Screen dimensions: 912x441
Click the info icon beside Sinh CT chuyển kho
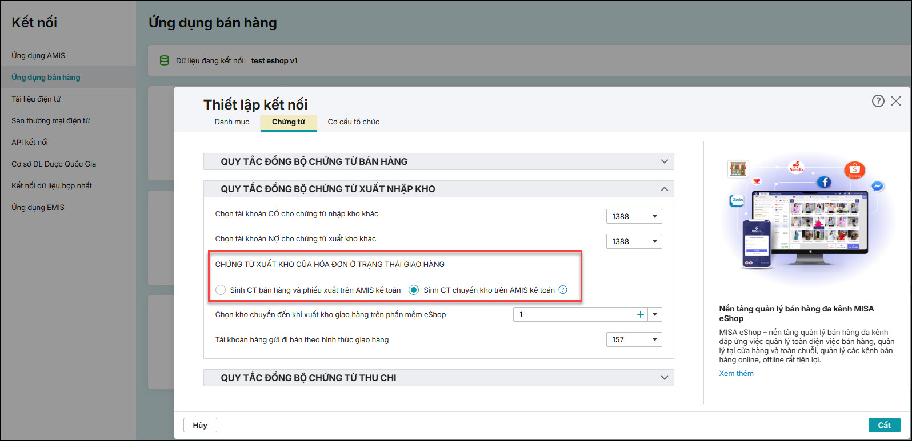(563, 290)
